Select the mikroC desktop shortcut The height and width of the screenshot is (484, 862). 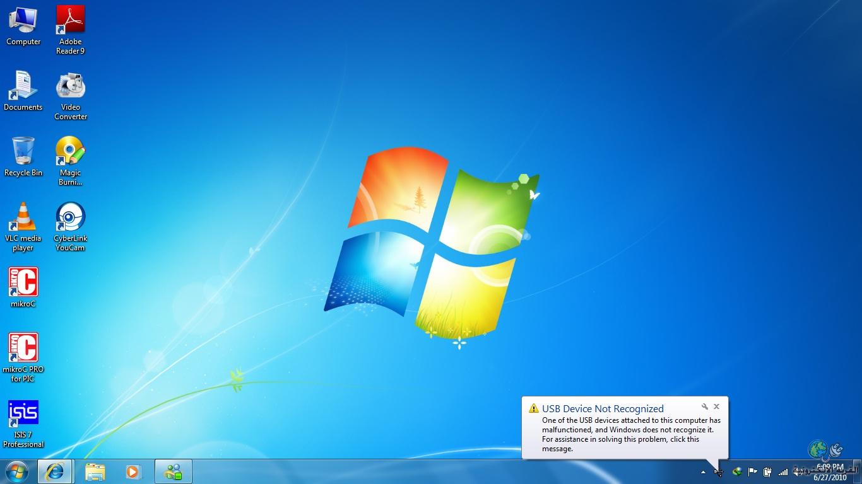point(23,287)
